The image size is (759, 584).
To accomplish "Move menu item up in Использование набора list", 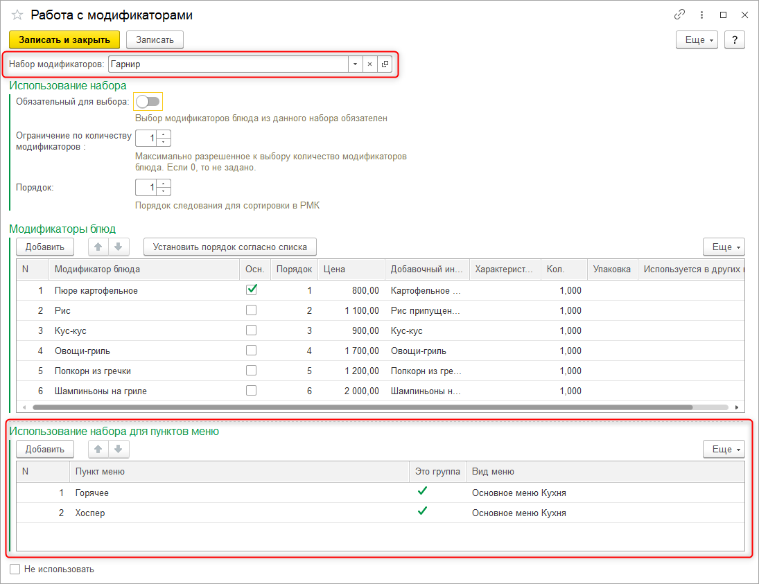I will pyautogui.click(x=99, y=449).
